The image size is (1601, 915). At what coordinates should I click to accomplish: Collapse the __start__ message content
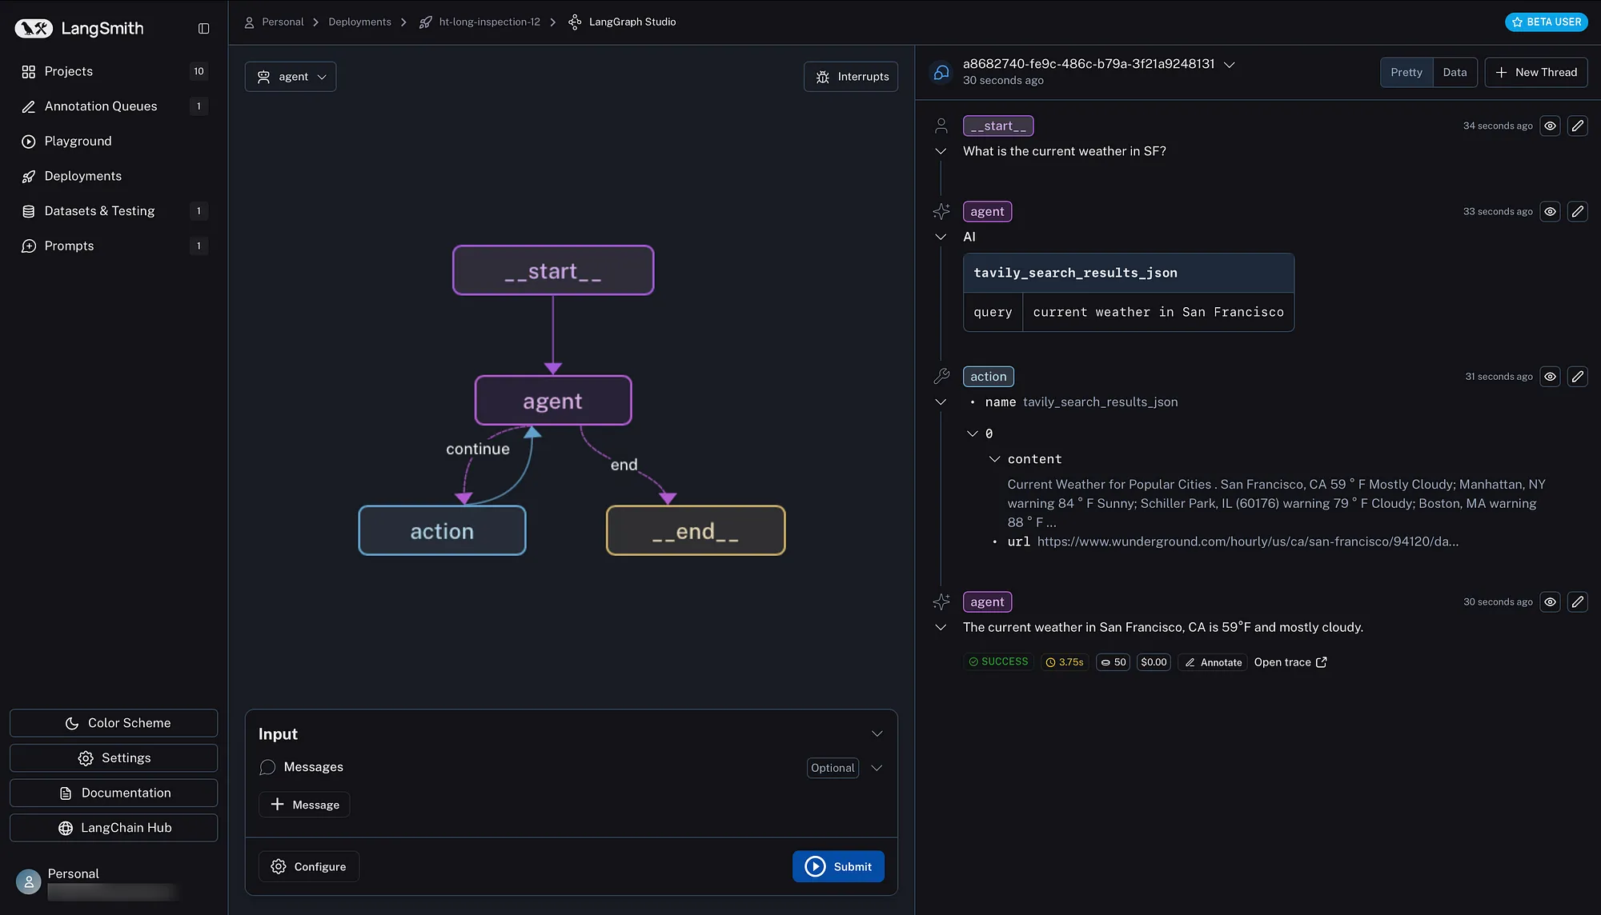(x=941, y=151)
